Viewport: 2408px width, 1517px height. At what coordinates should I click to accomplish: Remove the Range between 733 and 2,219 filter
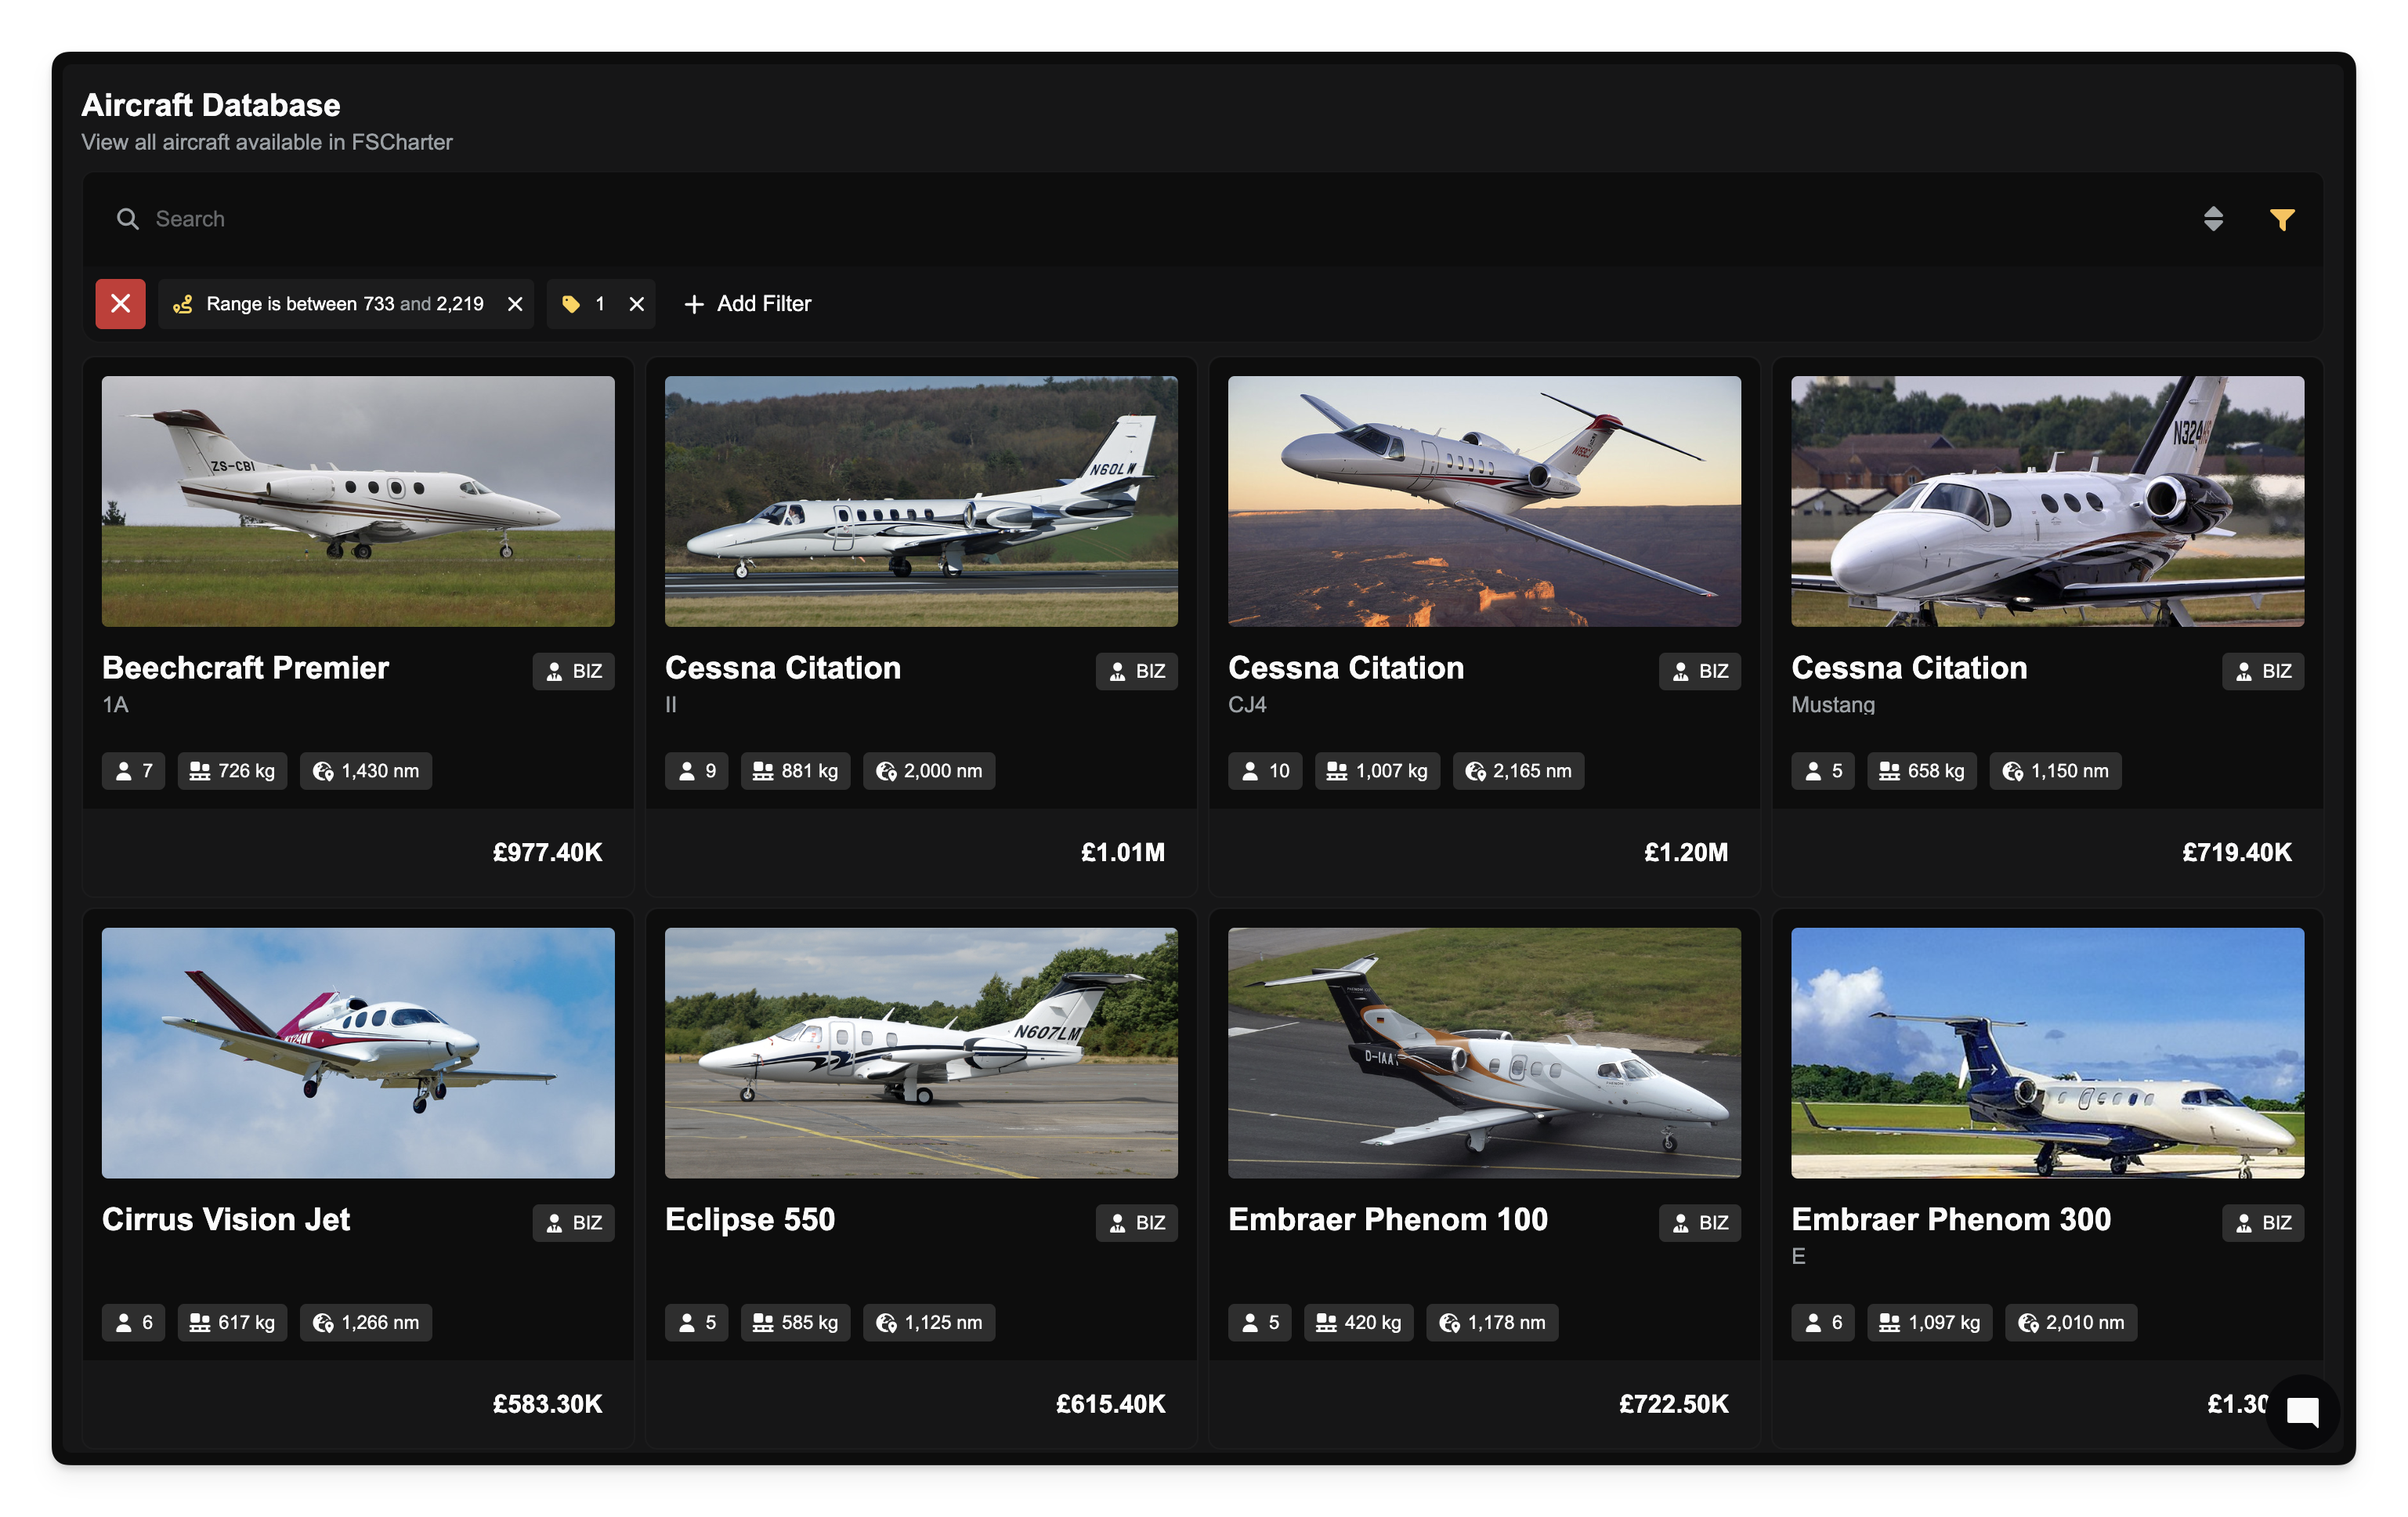point(515,304)
